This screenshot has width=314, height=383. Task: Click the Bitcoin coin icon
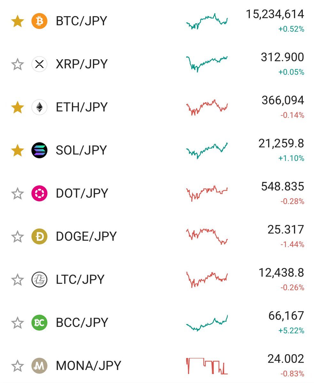point(39,21)
